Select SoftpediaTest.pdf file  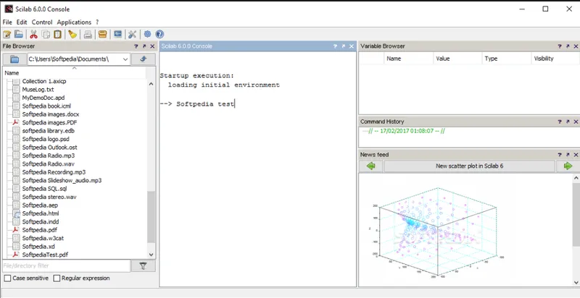(x=45, y=255)
